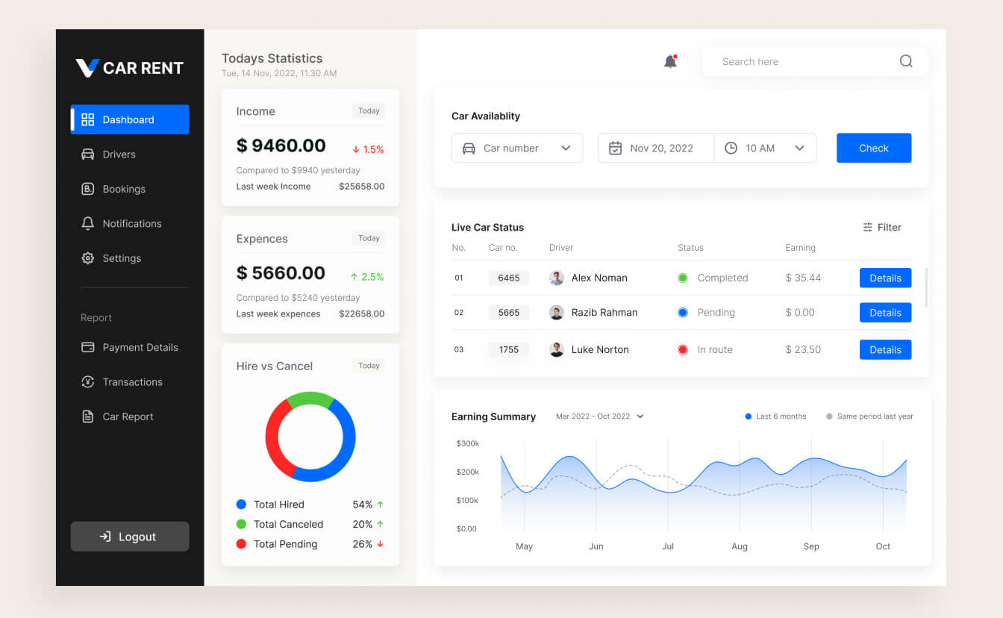Click the Logout button
The width and height of the screenshot is (1003, 618).
pos(129,537)
